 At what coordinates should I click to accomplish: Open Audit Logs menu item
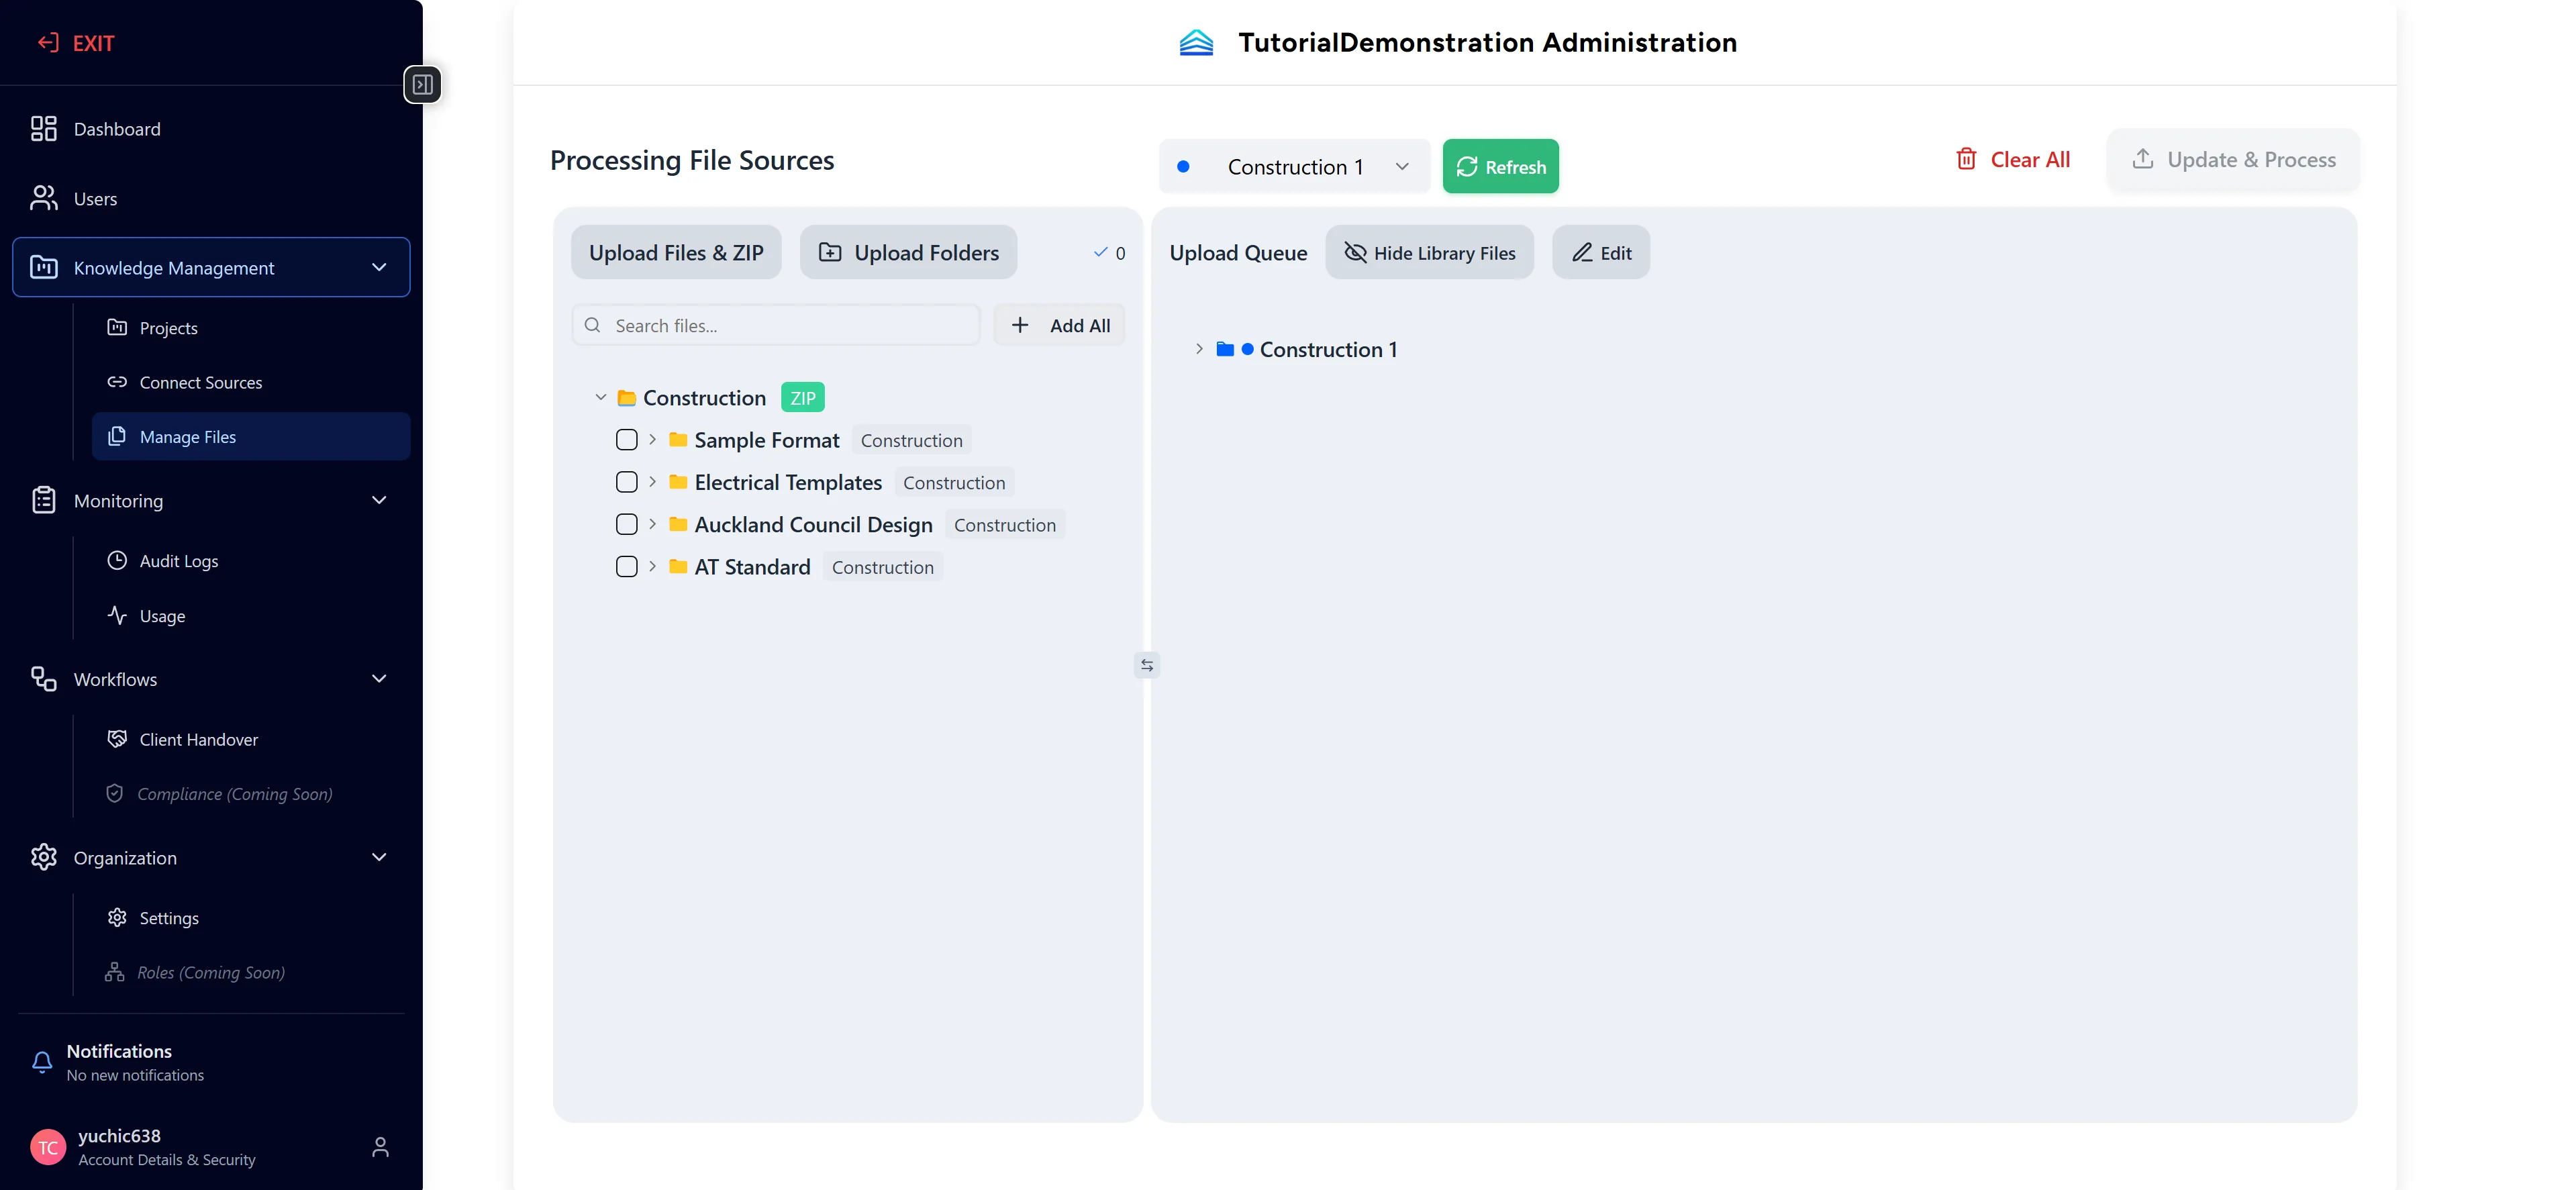click(250, 561)
